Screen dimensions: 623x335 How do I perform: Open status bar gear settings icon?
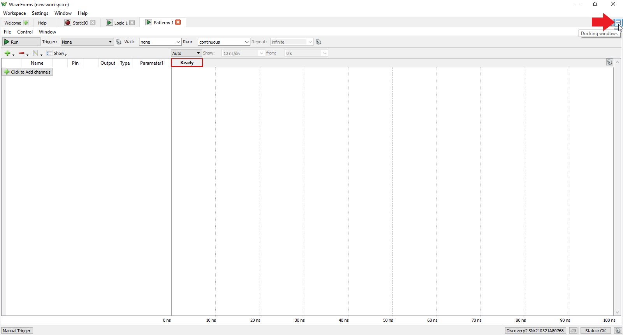click(618, 331)
